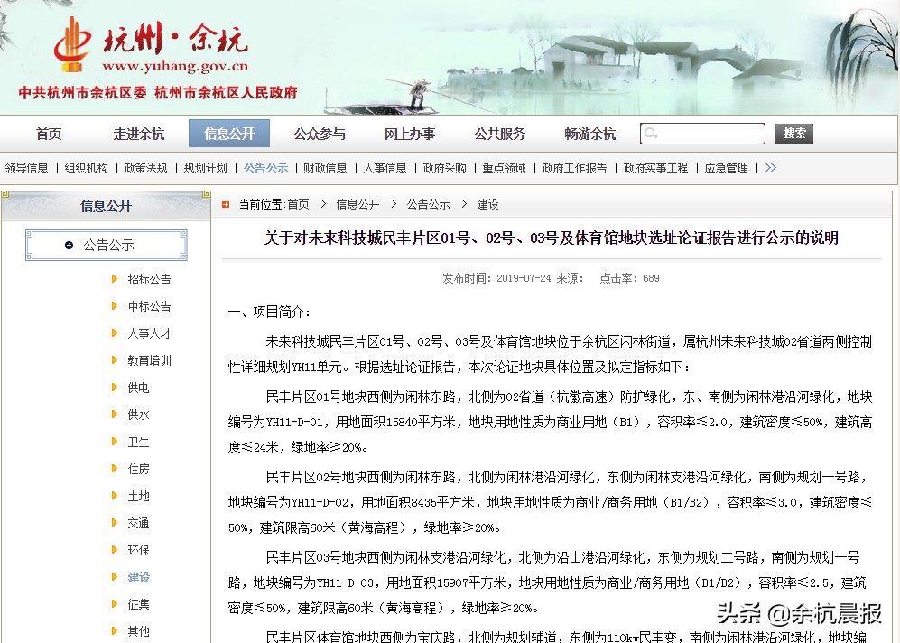Select the highlighted 建设 category in the sidebar
This screenshot has height=643, width=900.
click(x=137, y=577)
